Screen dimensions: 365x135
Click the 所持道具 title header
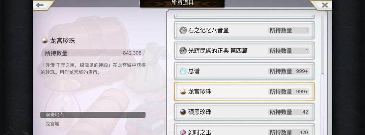point(182,3)
